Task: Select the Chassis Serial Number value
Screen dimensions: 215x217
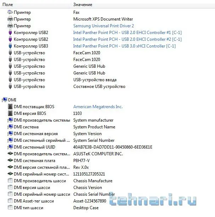Action: [94, 194]
